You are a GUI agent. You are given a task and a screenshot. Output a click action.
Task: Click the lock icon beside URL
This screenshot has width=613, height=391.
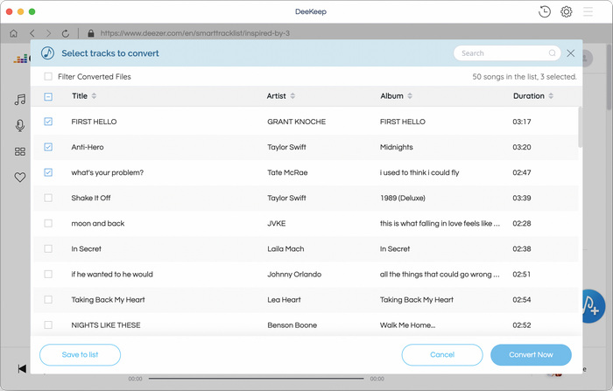coord(91,33)
